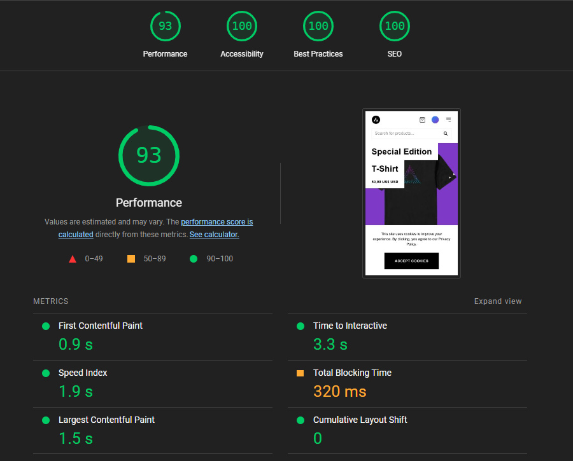Click the Performance score gauge in the top row
The width and height of the screenshot is (573, 461).
(165, 27)
